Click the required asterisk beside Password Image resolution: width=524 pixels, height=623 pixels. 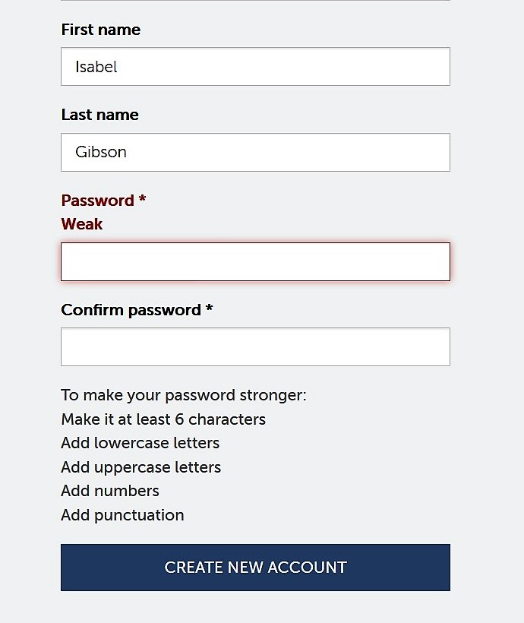point(142,198)
